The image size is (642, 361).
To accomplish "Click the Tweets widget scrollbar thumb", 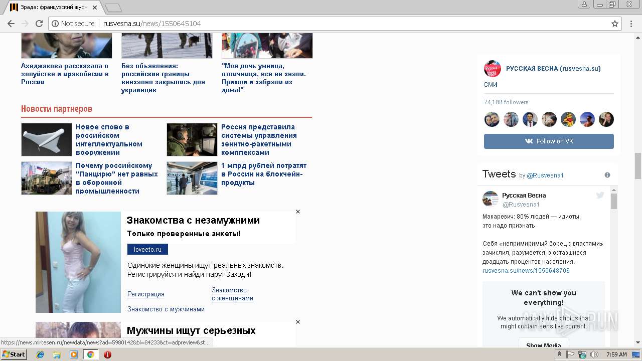I will [x=614, y=201].
